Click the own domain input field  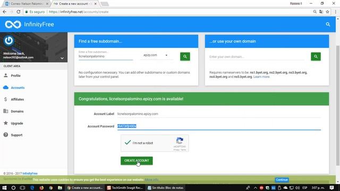coord(257,57)
